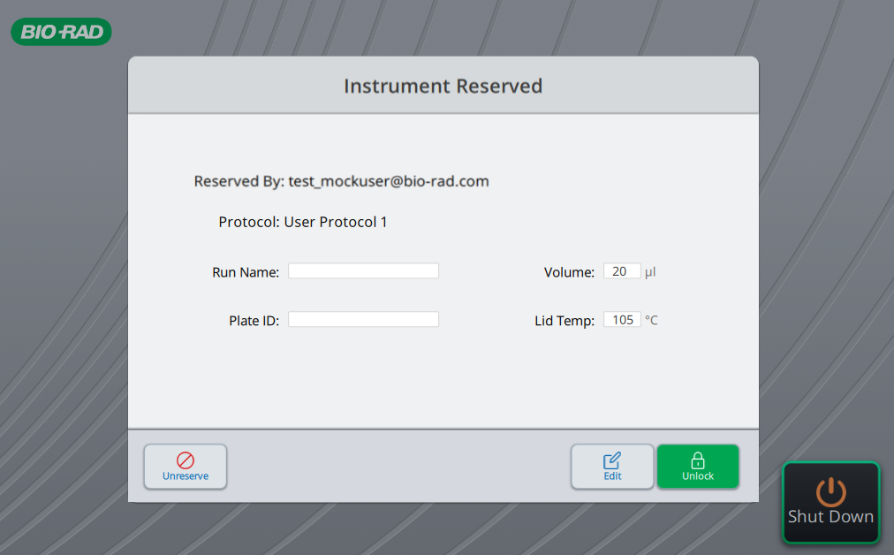Click the orange power symbol

830,492
